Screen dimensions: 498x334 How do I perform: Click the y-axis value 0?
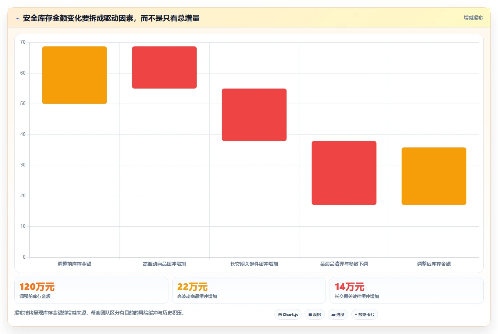24,257
